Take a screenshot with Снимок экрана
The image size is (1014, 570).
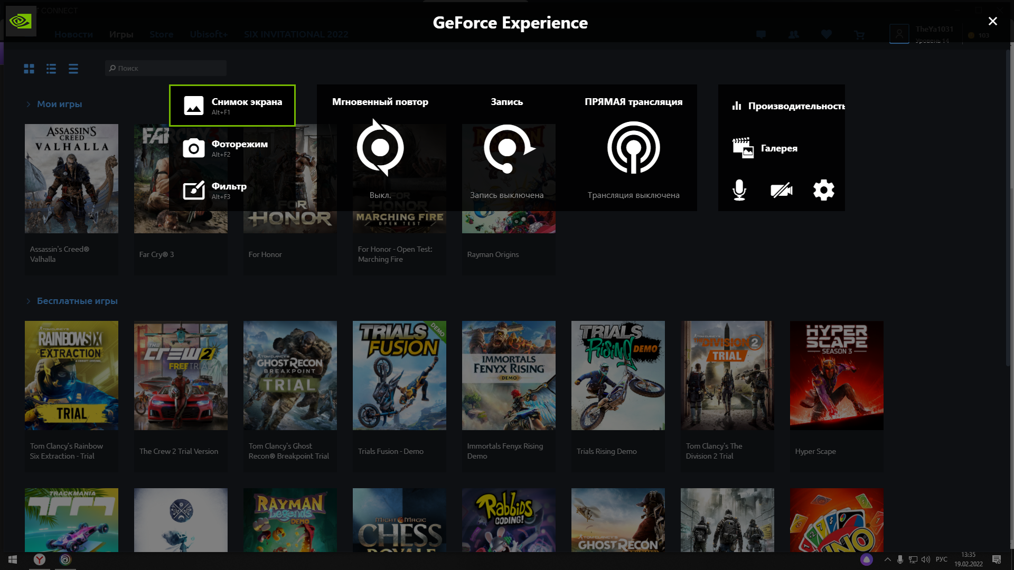click(232, 106)
